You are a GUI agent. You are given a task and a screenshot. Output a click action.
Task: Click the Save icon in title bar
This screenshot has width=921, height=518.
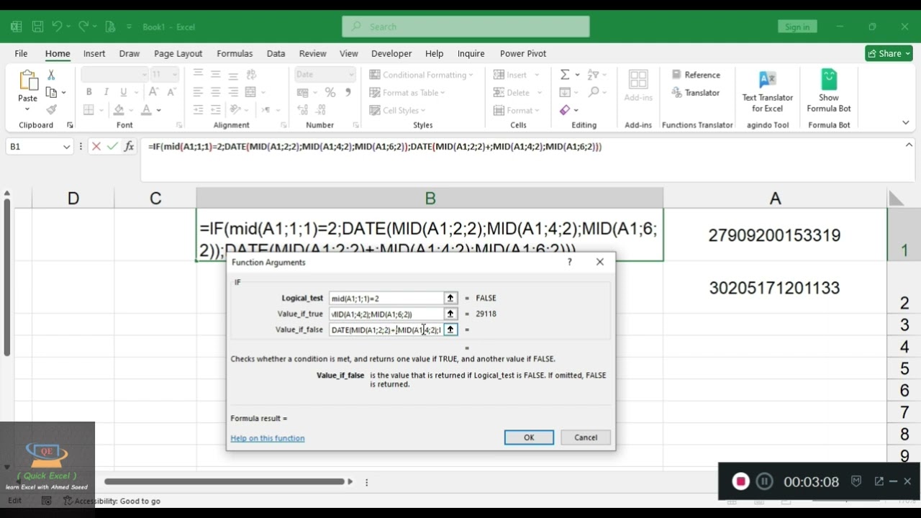[37, 27]
